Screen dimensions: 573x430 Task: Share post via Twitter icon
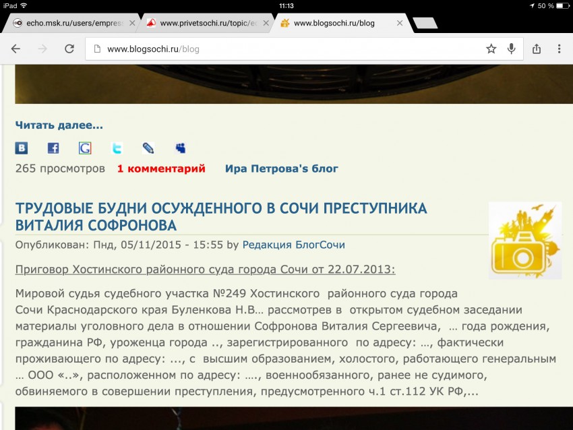[117, 148]
